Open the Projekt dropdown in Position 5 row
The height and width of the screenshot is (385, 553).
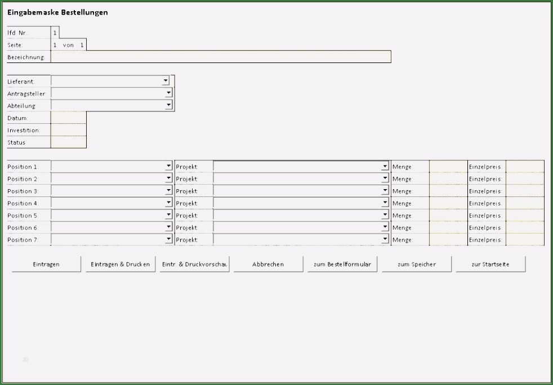pyautogui.click(x=385, y=215)
